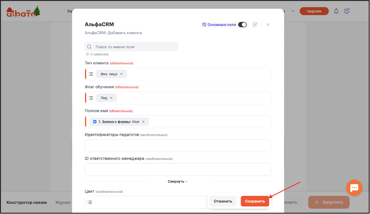Click the Сохранить button

(255, 201)
